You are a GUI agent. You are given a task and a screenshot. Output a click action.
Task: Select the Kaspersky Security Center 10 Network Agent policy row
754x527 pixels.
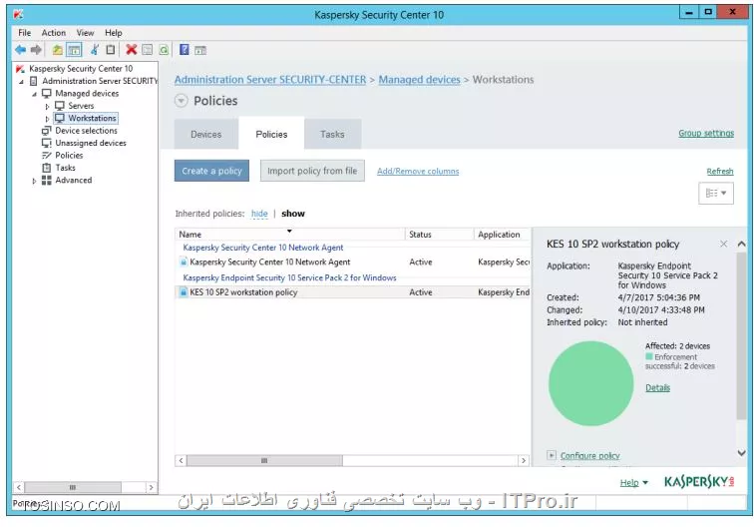point(353,262)
